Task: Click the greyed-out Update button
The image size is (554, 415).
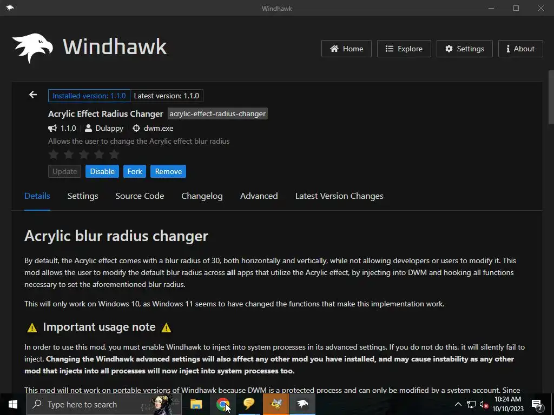Action: point(65,171)
